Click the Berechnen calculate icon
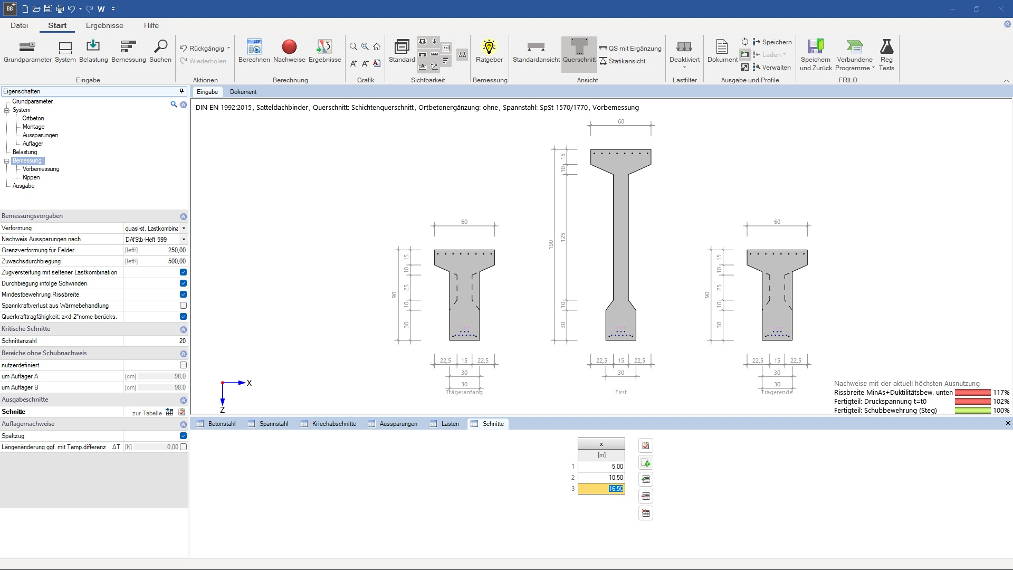Image resolution: width=1013 pixels, height=570 pixels. click(x=254, y=47)
